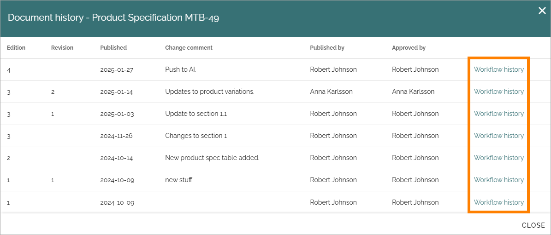Viewport: 551px width, 235px height.
Task: Open Workflow history for 'new stuff' row
Action: (x=498, y=180)
